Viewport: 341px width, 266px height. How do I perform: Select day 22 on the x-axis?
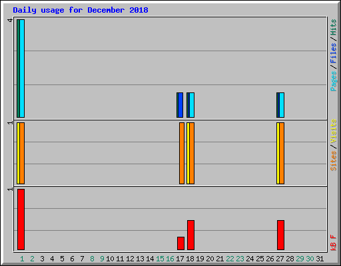click(230, 259)
